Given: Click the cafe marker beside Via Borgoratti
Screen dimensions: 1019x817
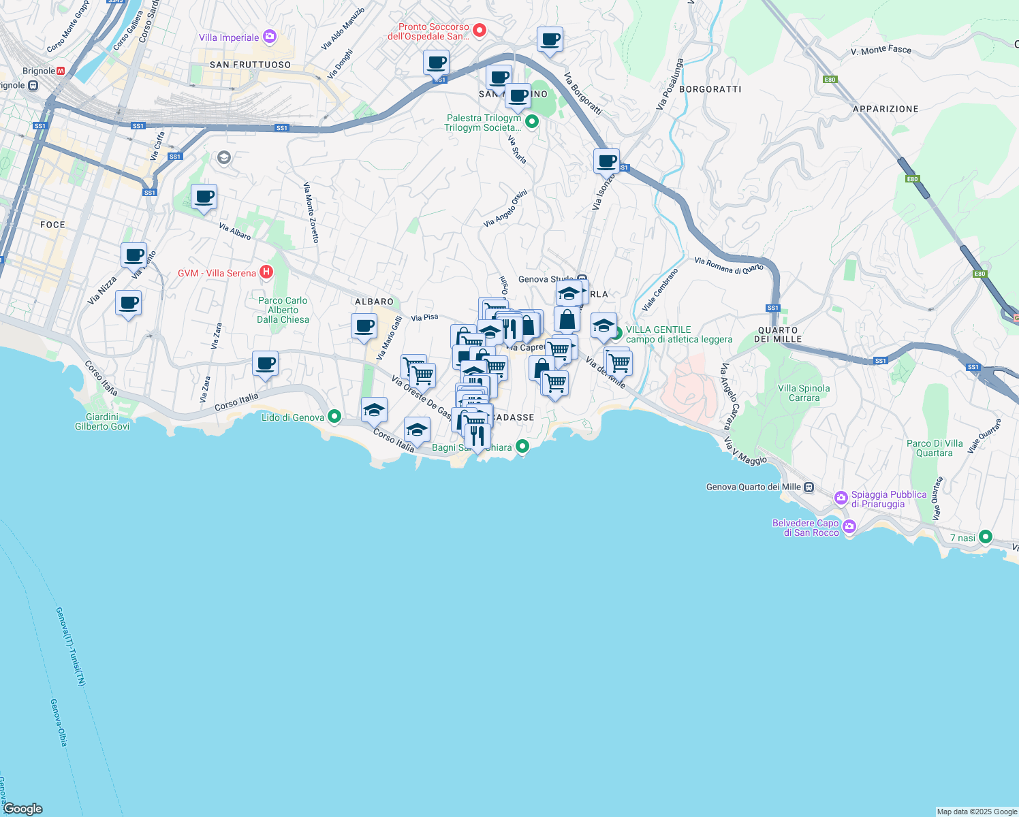Looking at the screenshot, I should click(x=550, y=39).
